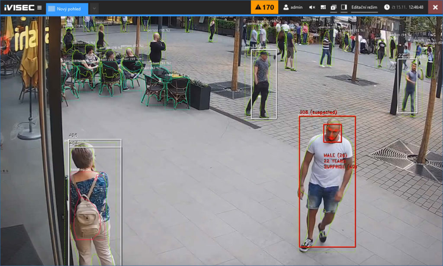This screenshot has width=443, height=266.
Task: Click the admin user silhouette icon
Action: click(x=286, y=7)
